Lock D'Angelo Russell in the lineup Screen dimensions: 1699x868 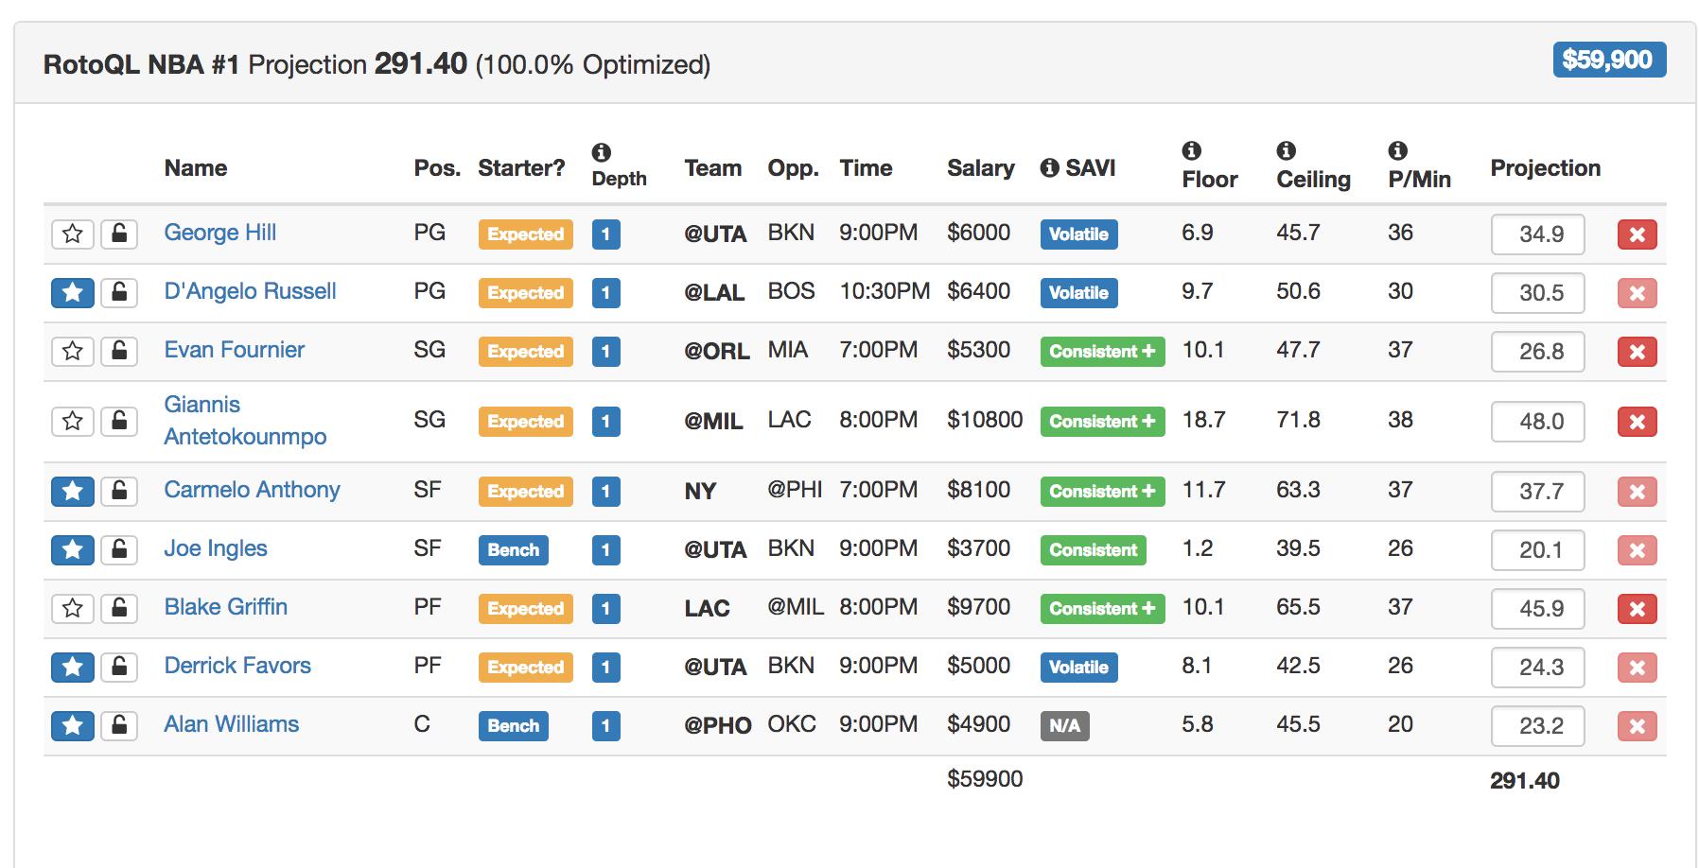click(x=119, y=292)
